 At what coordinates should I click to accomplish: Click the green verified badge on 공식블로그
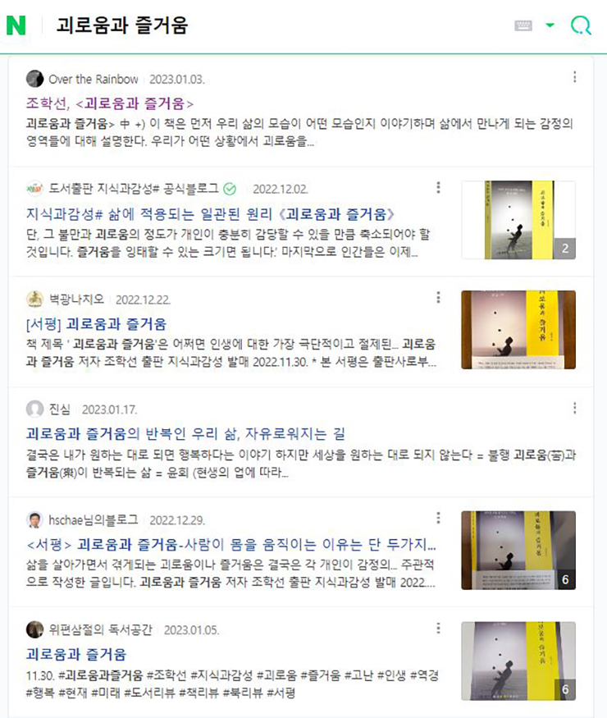(x=230, y=189)
